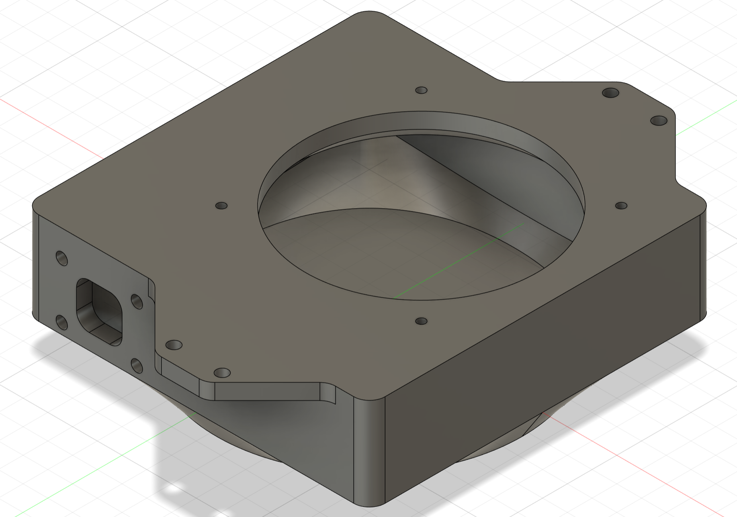The width and height of the screenshot is (737, 517).
Task: Pick lower-right bolt hole beside rectangular port
Action: tap(137, 366)
